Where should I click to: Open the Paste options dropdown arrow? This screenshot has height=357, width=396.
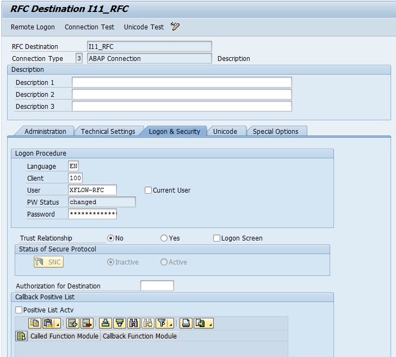click(57, 325)
